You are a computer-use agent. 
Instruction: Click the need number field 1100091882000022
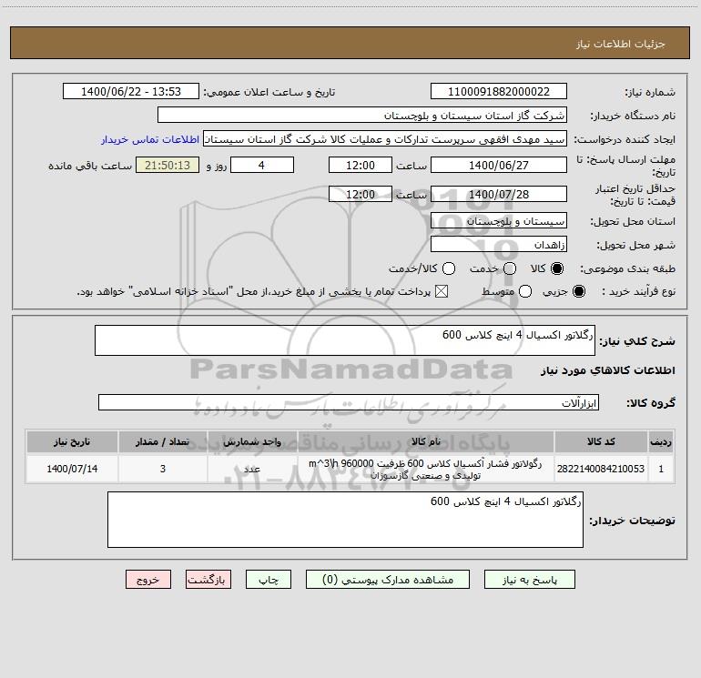[499, 91]
